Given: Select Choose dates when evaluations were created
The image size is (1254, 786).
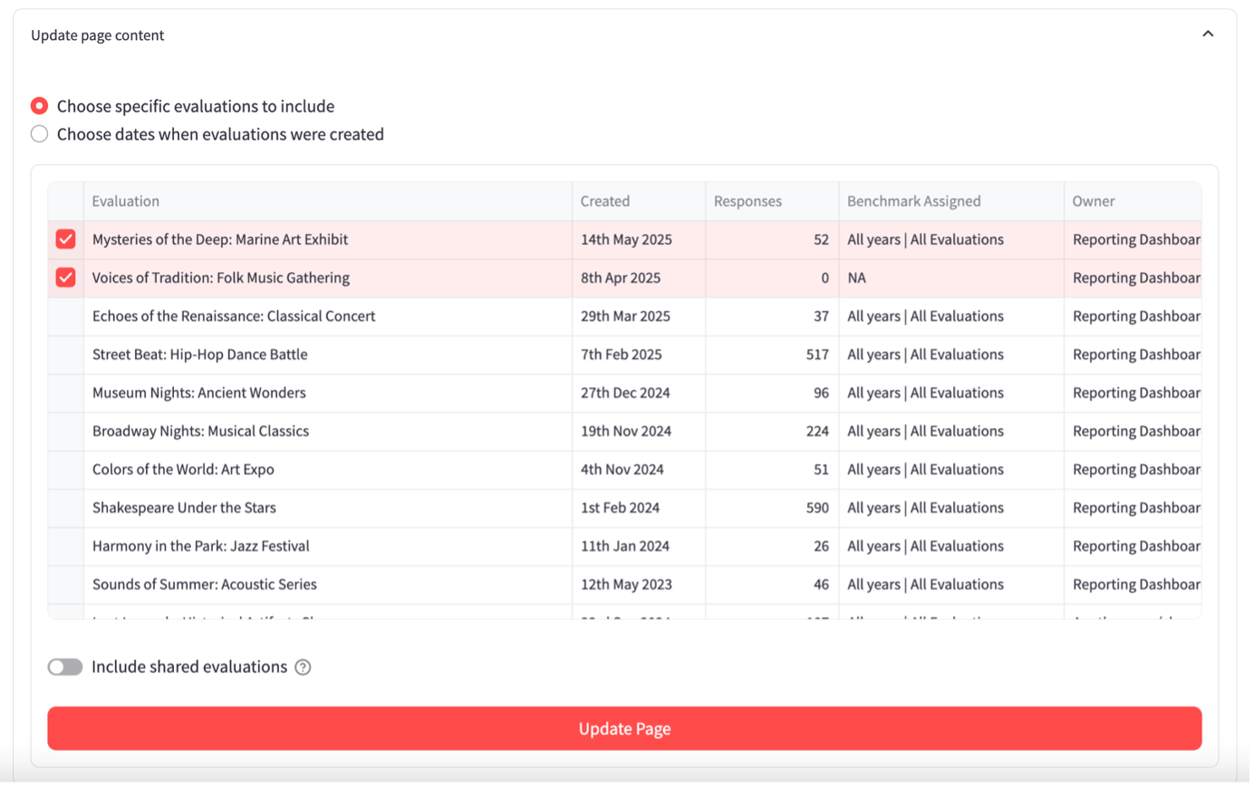Looking at the screenshot, I should coord(40,134).
